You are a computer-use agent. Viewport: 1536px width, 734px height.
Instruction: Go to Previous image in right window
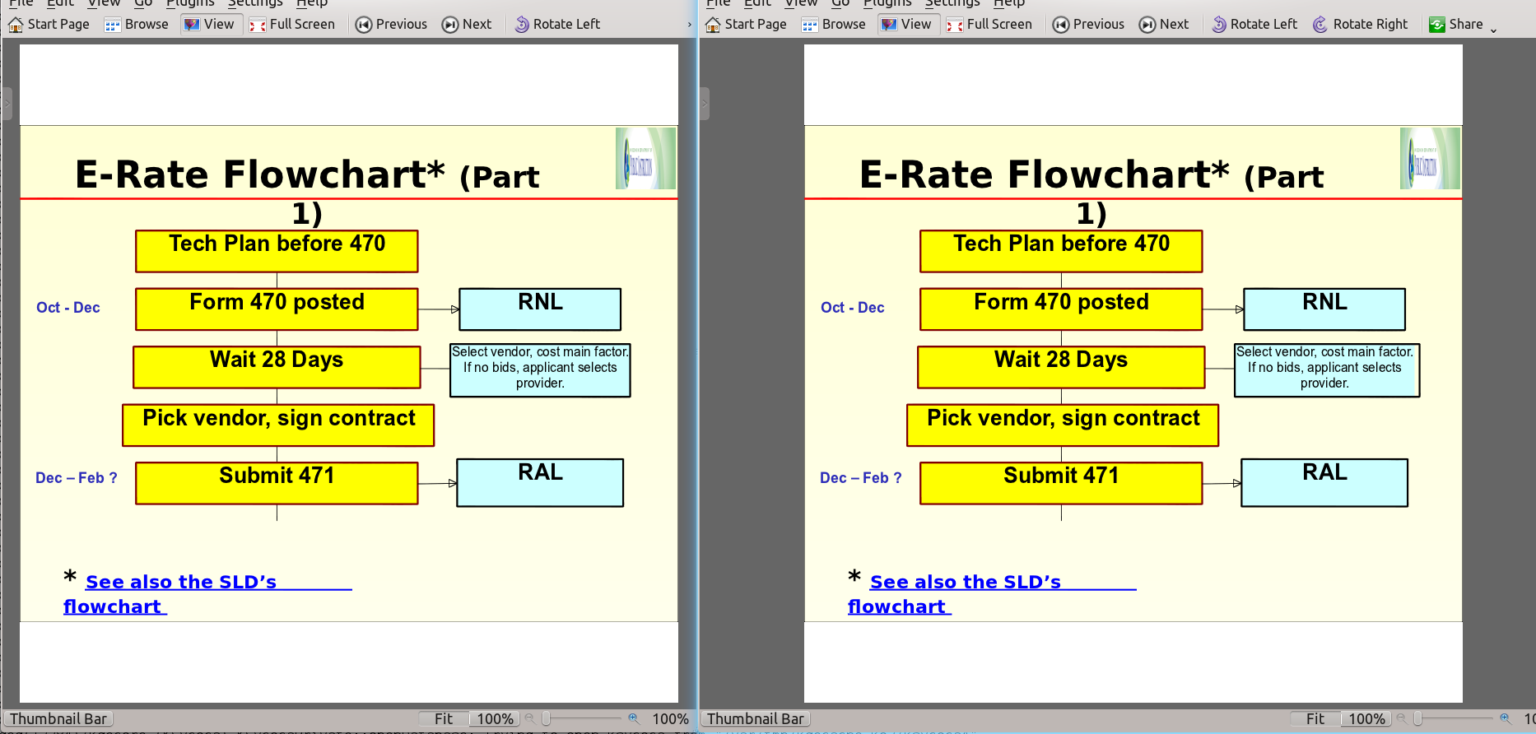1088,25
